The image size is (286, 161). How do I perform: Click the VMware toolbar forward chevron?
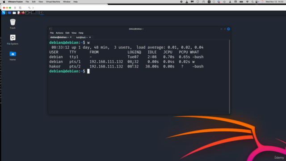[x=33, y=8]
